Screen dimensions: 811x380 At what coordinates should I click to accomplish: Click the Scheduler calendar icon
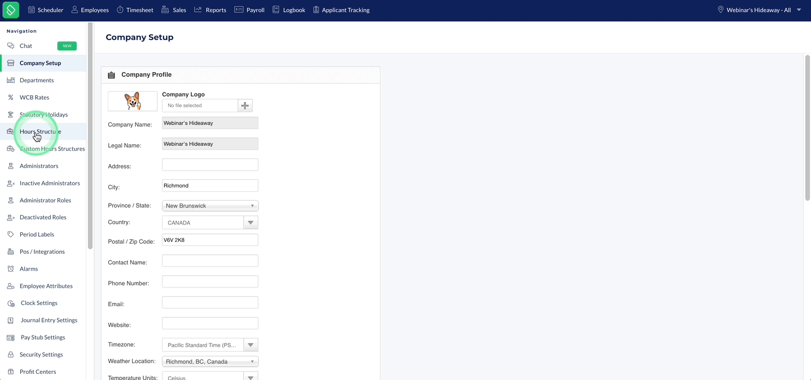tap(32, 10)
